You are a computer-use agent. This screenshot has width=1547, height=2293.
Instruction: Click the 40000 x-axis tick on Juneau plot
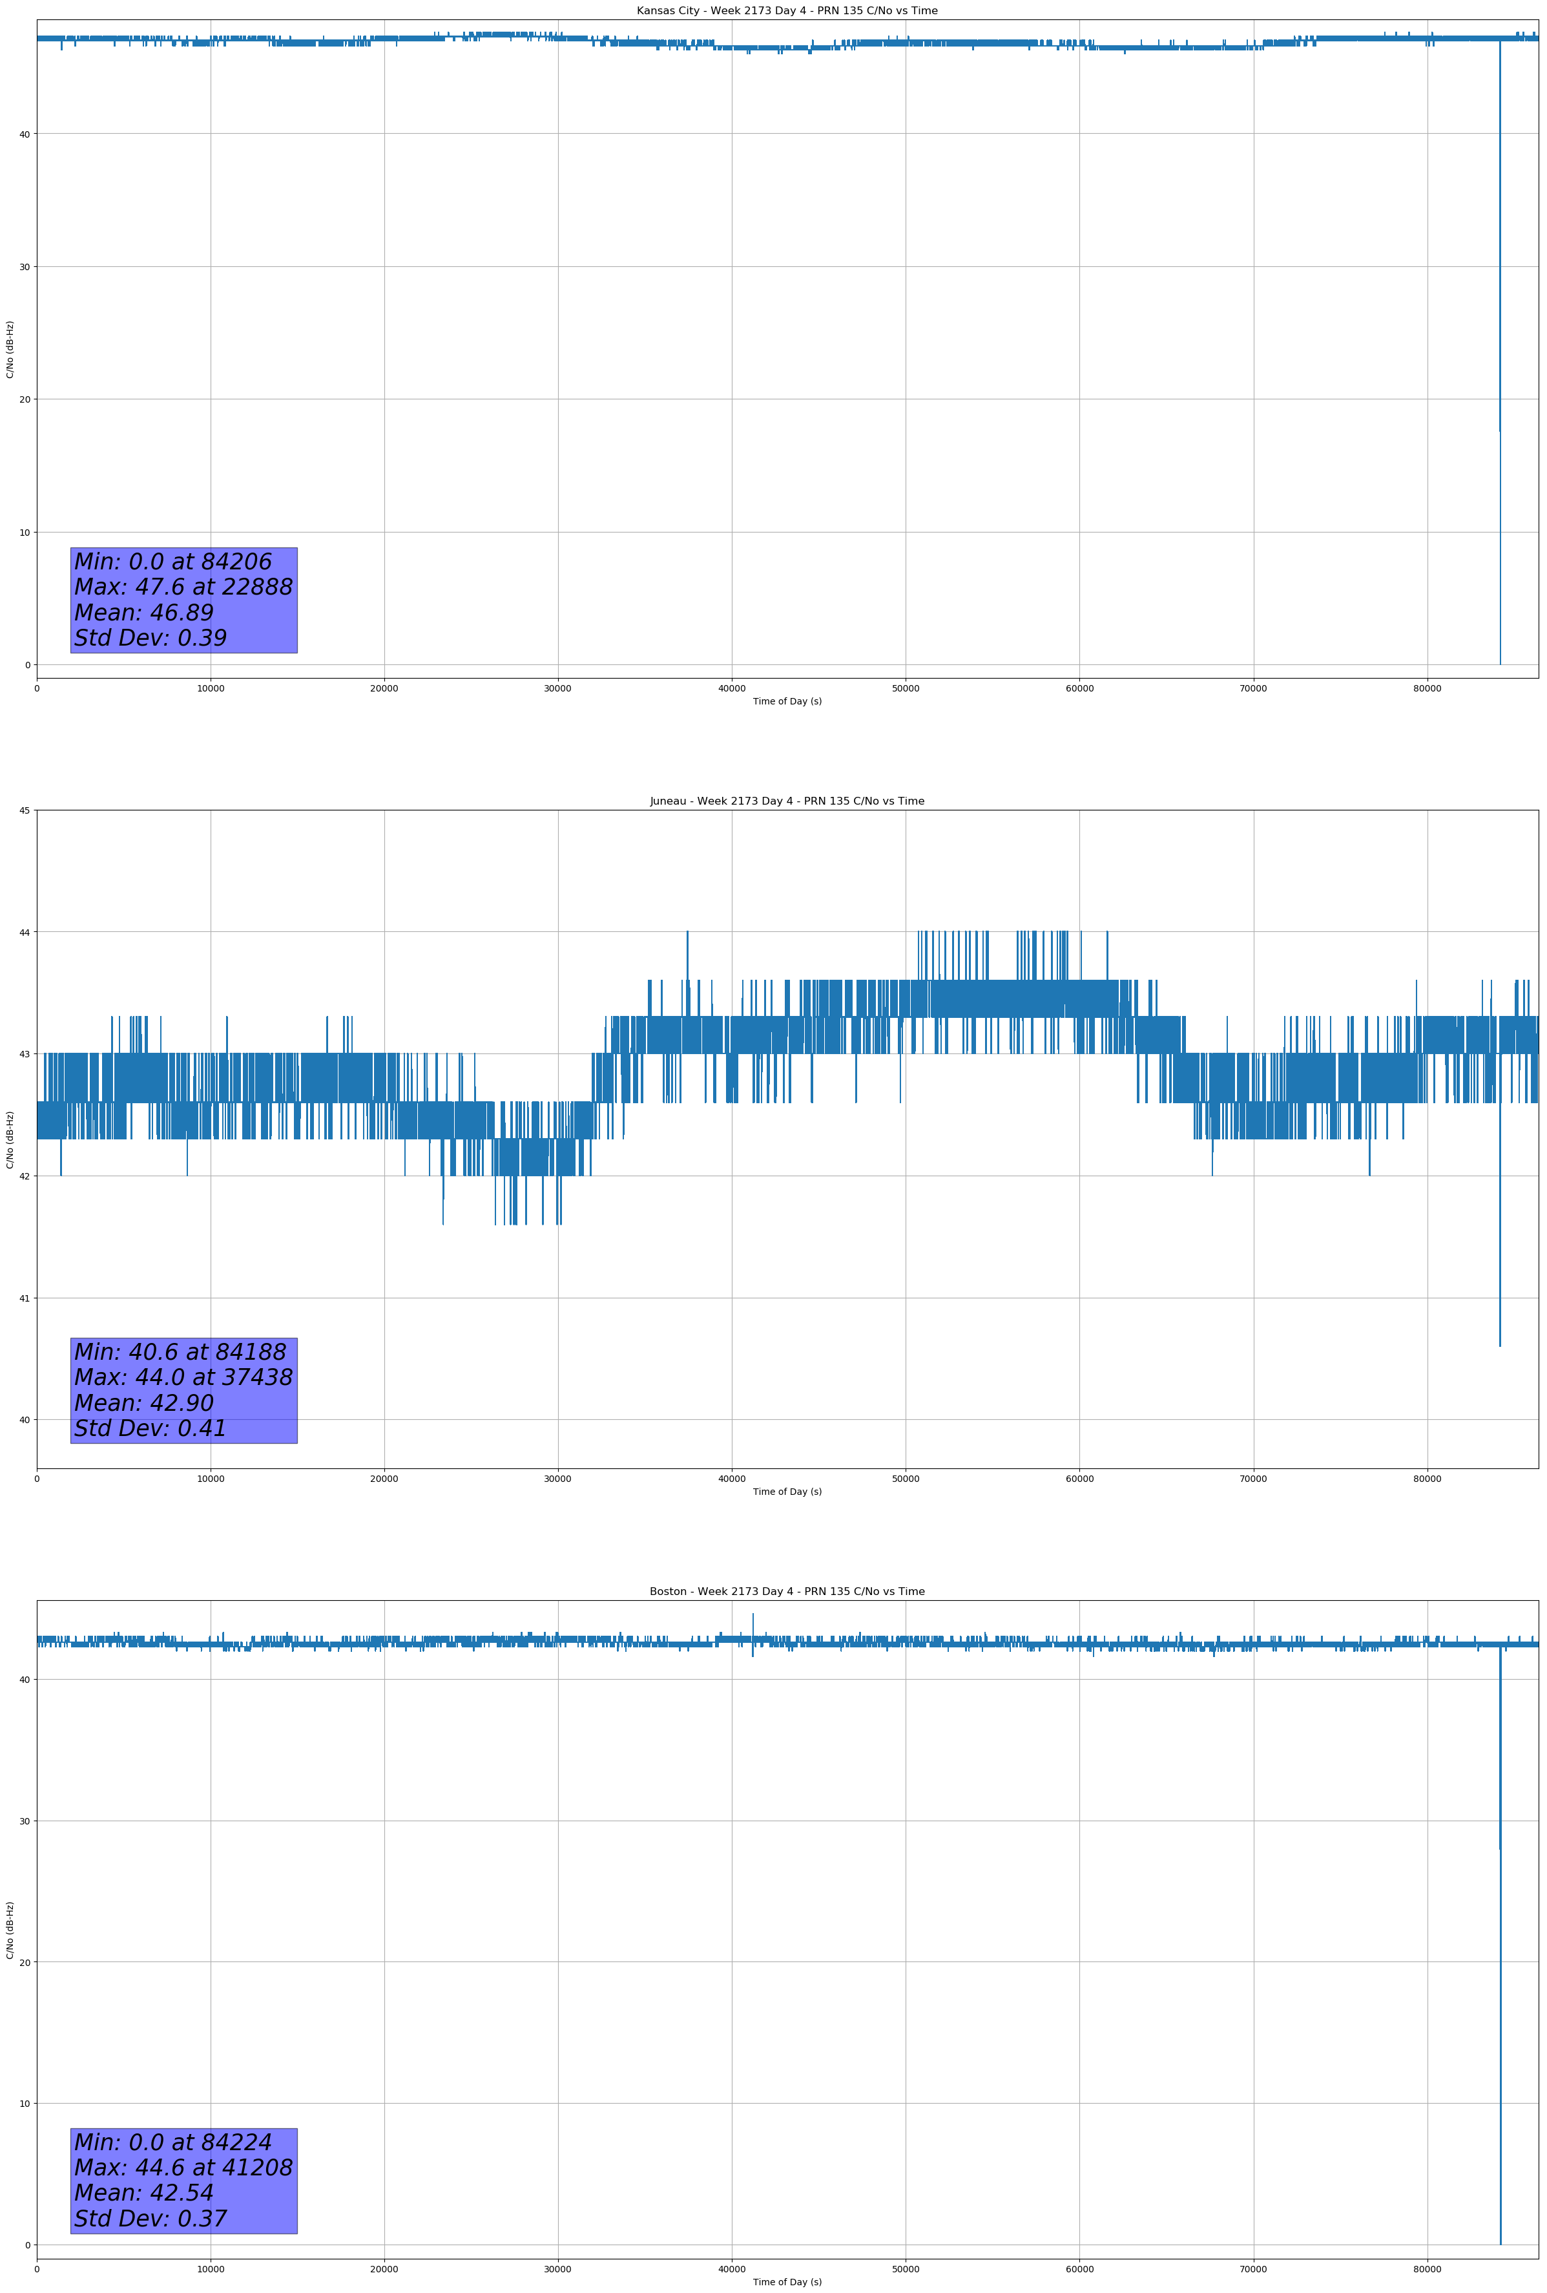tap(732, 1479)
